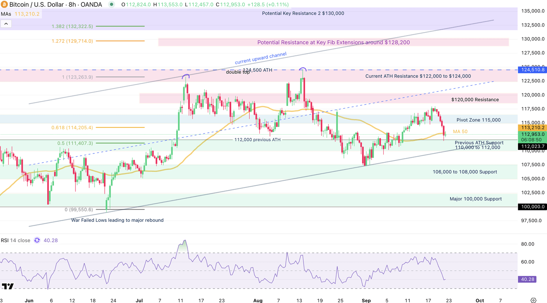547x303 pixels.
Task: Click the RSI value 40.28 on the scale
Action: tap(527, 279)
